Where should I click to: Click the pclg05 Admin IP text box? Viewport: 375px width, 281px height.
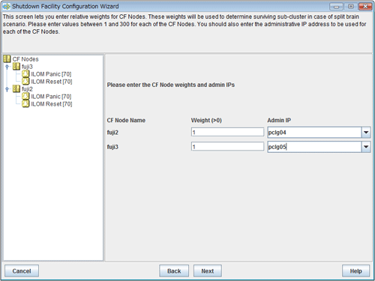click(314, 147)
